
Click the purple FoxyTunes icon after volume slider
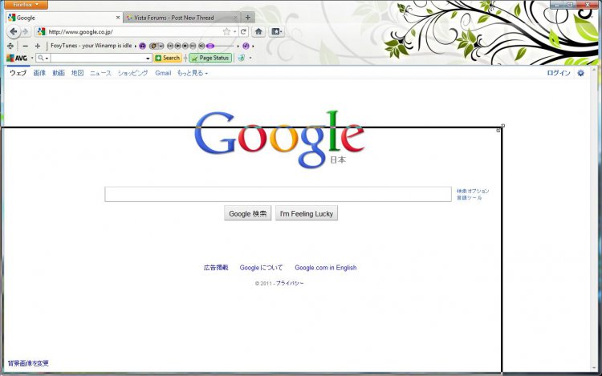coord(246,46)
